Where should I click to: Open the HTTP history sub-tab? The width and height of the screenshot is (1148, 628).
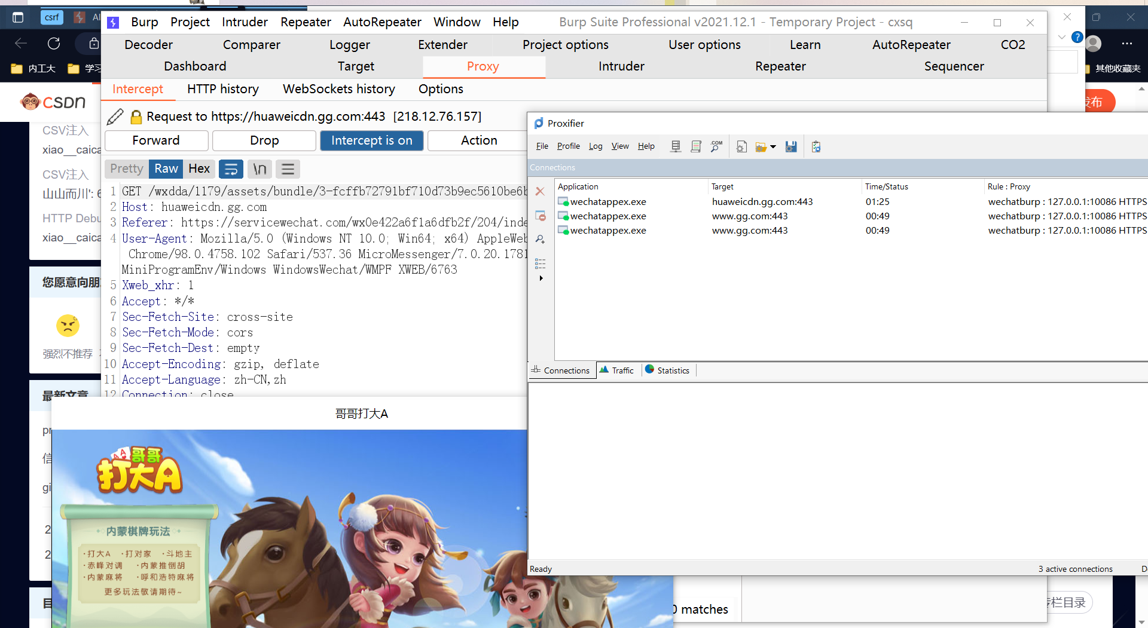pyautogui.click(x=223, y=89)
